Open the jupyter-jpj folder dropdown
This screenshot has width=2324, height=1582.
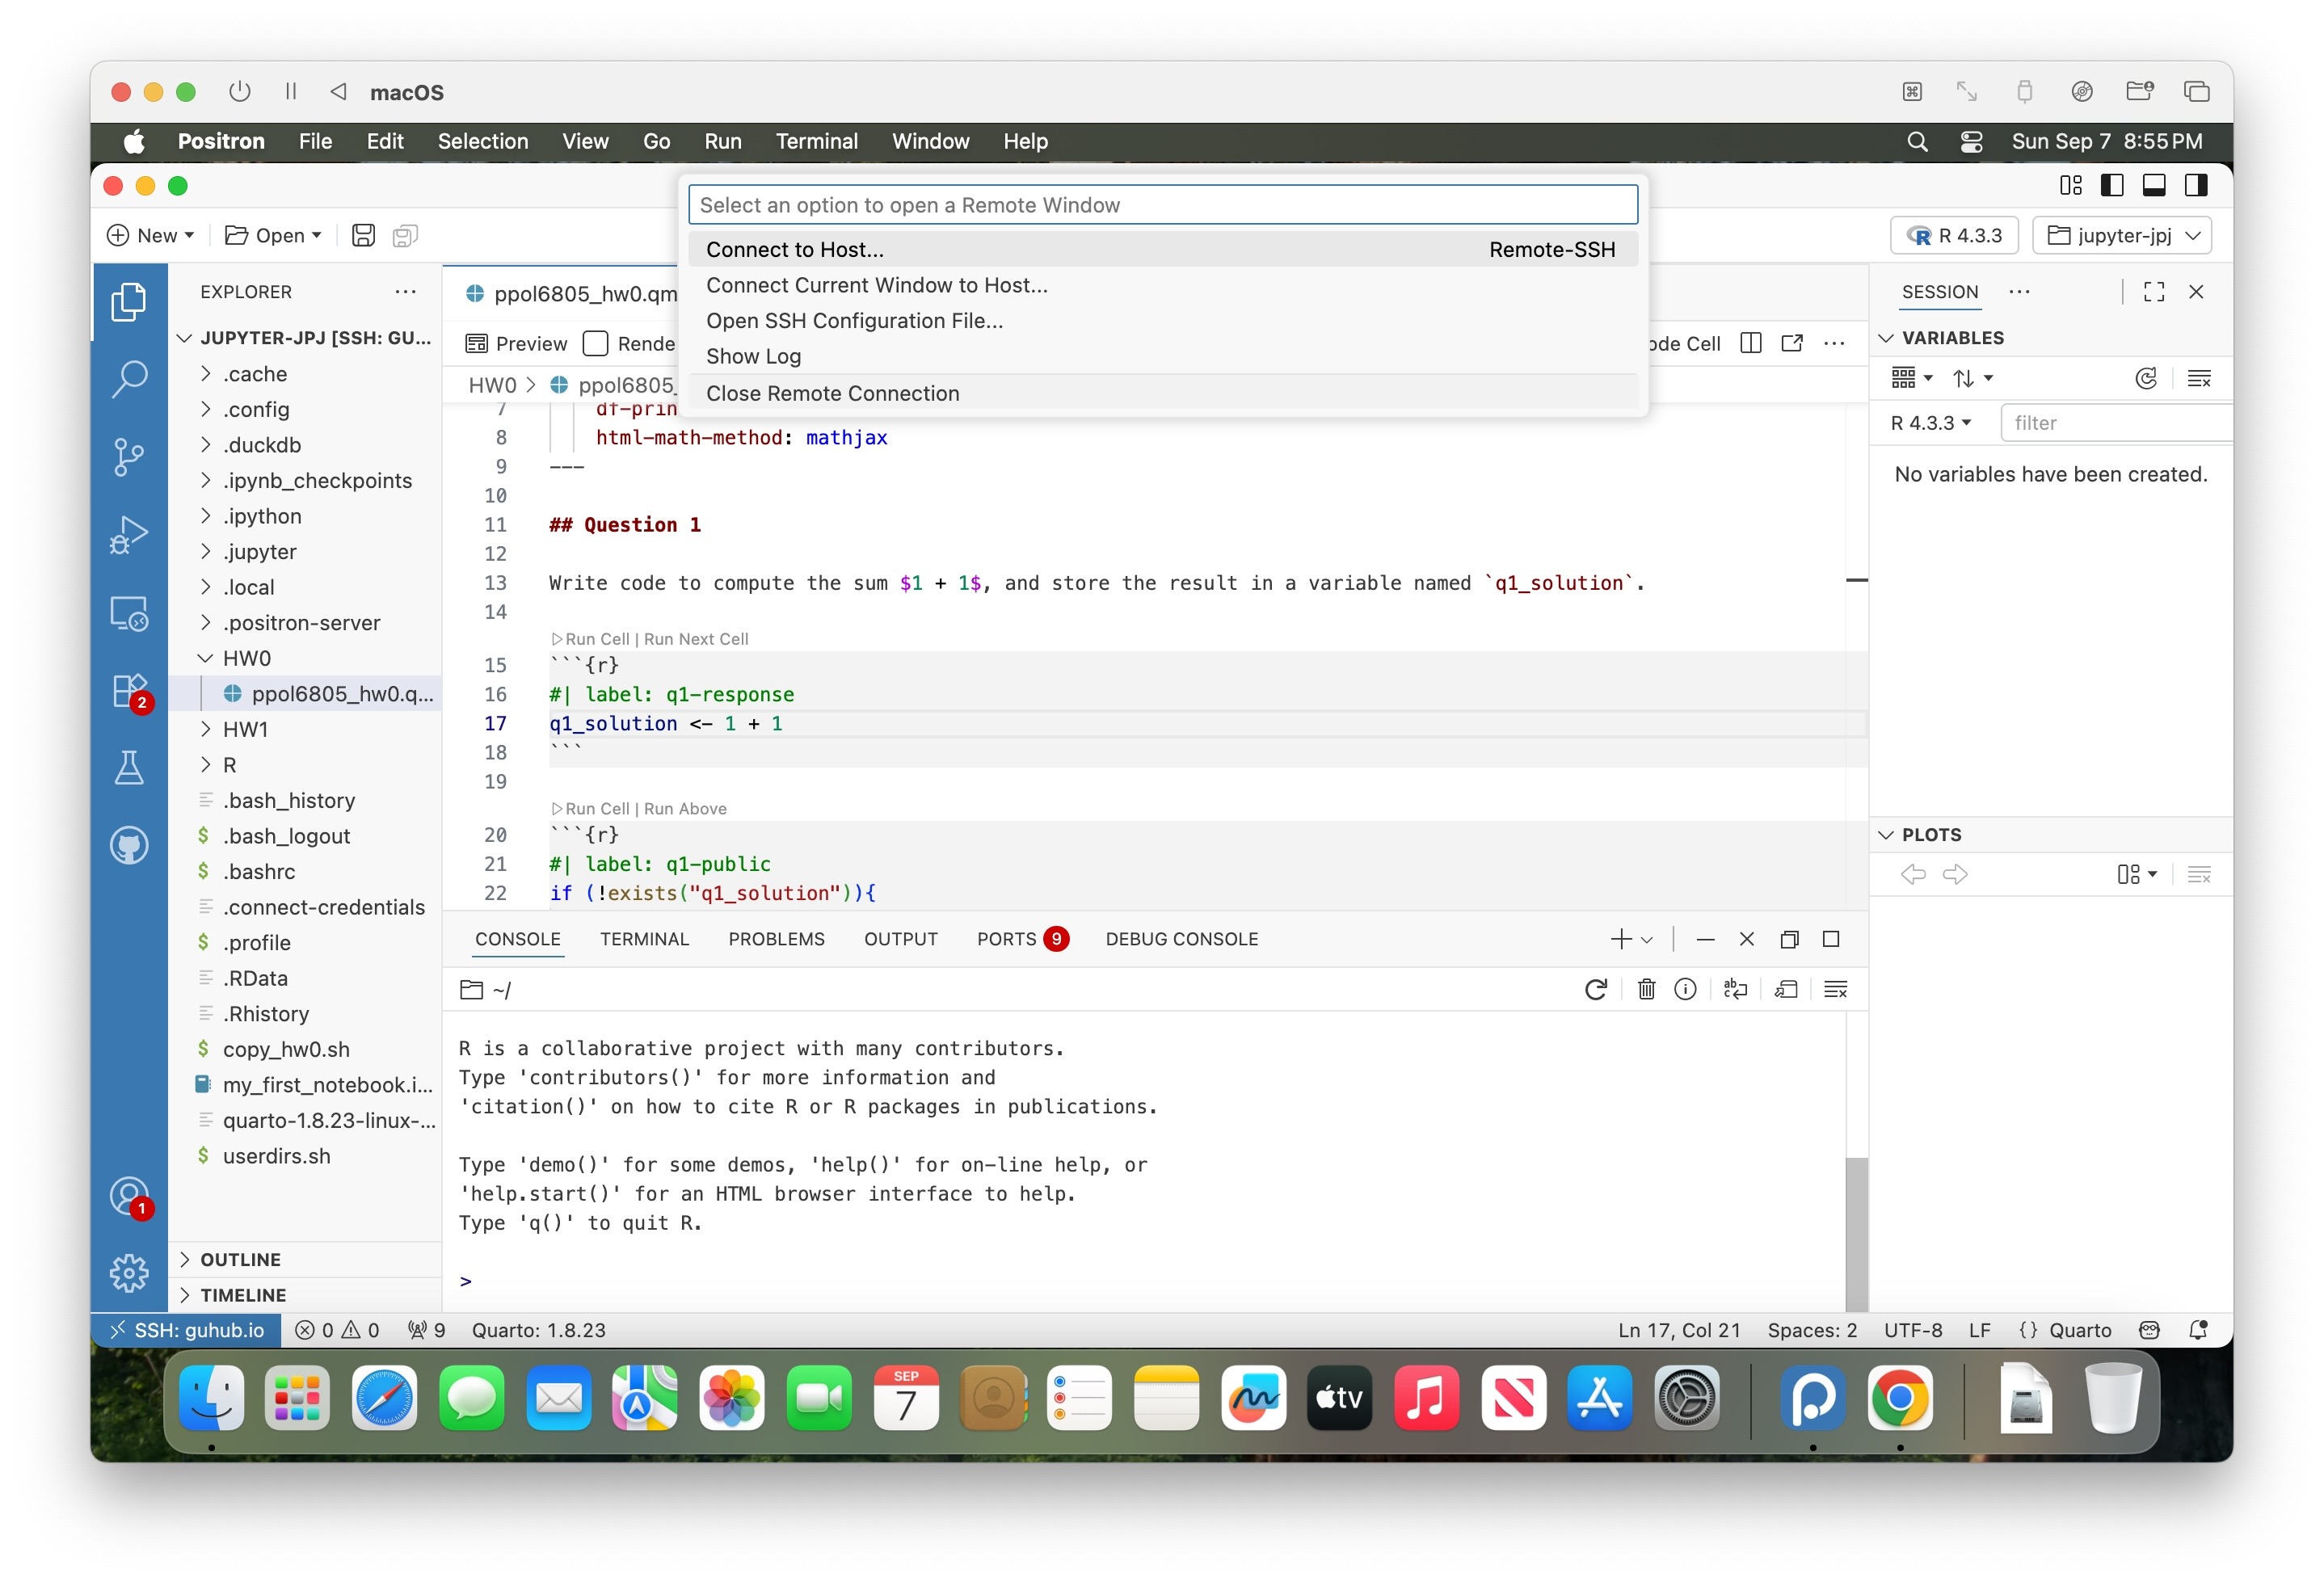click(2122, 235)
